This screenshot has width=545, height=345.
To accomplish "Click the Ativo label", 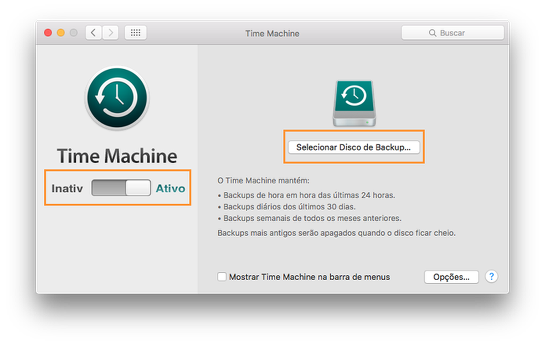I will (x=171, y=188).
